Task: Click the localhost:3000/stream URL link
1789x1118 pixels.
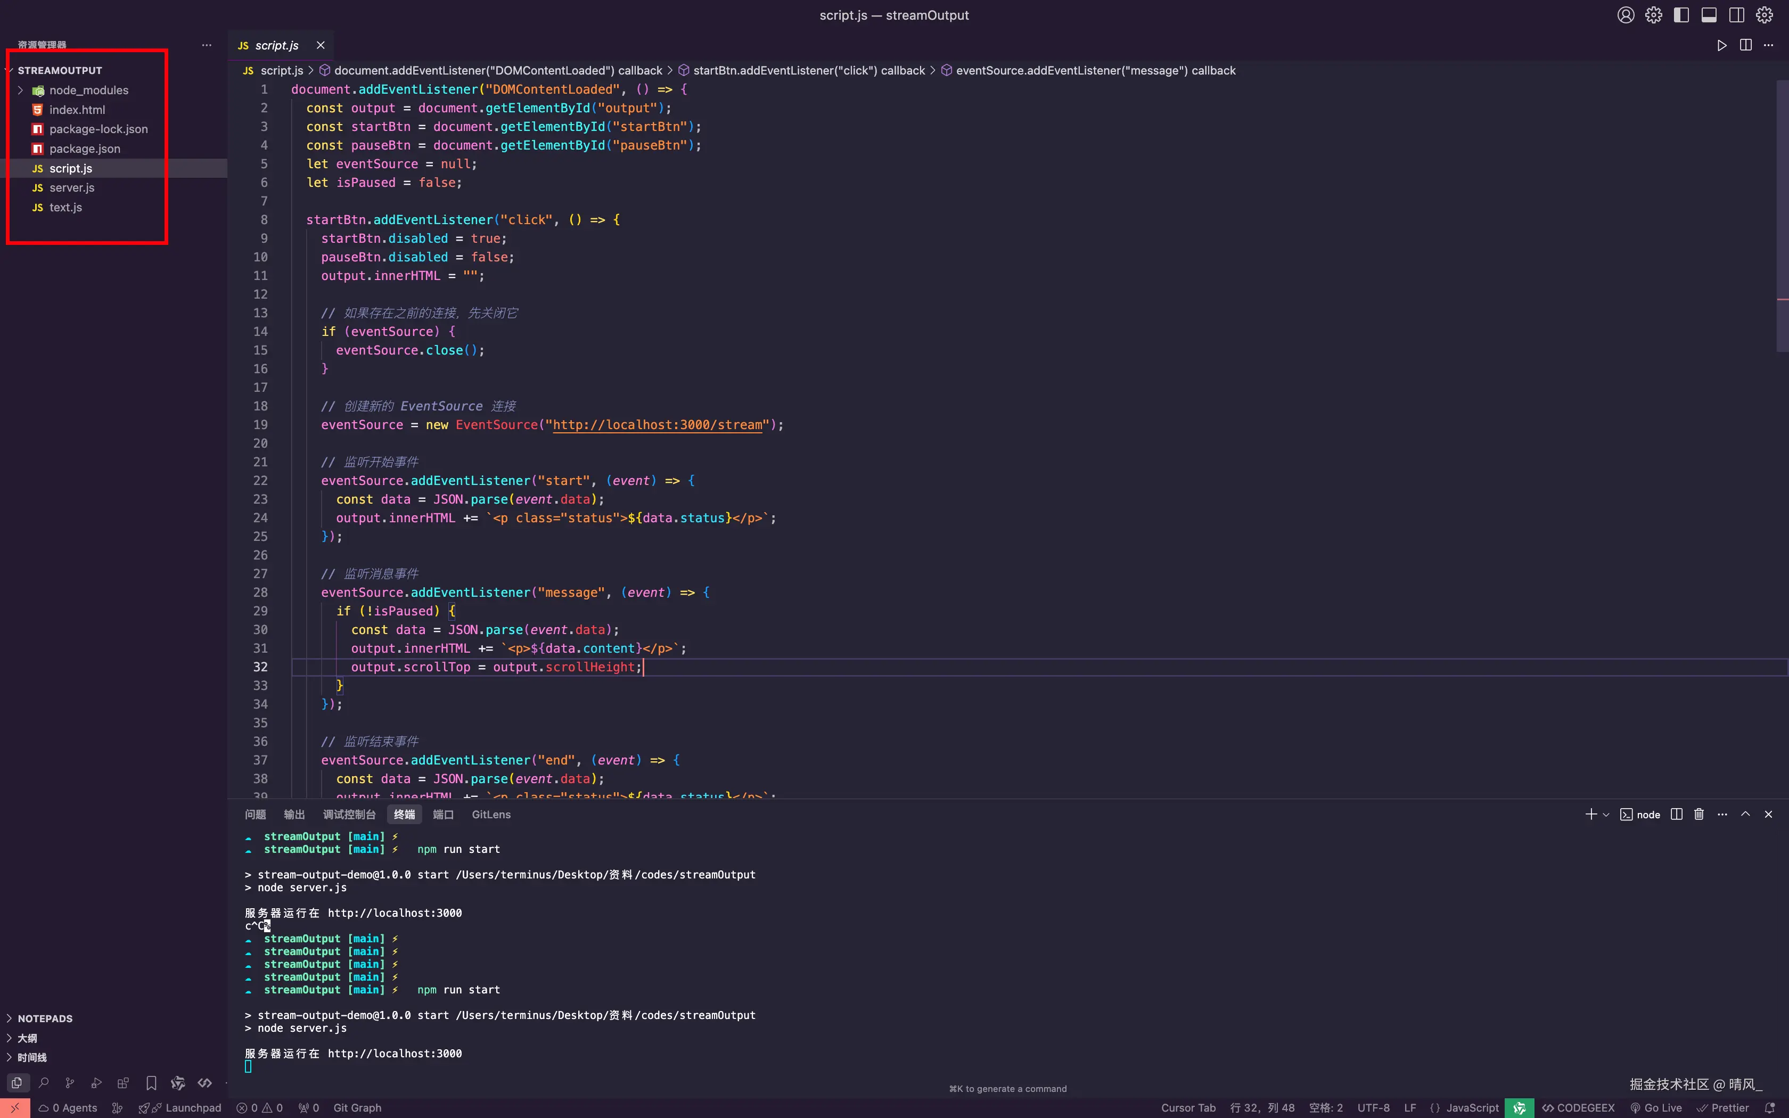Action: (657, 425)
